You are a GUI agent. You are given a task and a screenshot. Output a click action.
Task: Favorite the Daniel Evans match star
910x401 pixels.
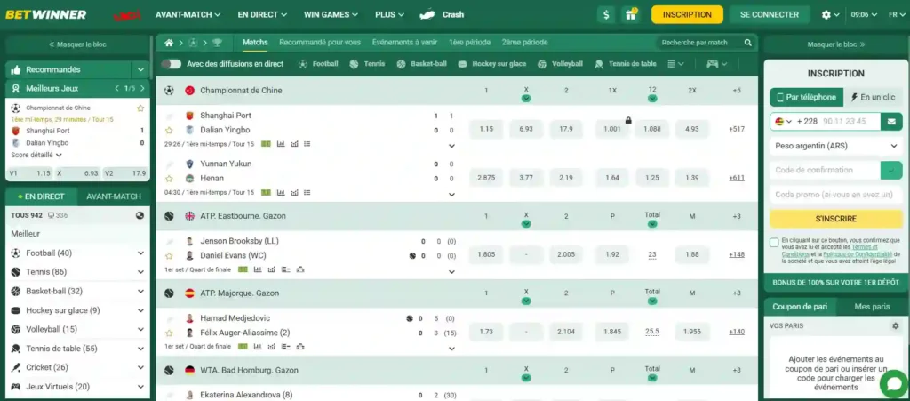pos(169,255)
